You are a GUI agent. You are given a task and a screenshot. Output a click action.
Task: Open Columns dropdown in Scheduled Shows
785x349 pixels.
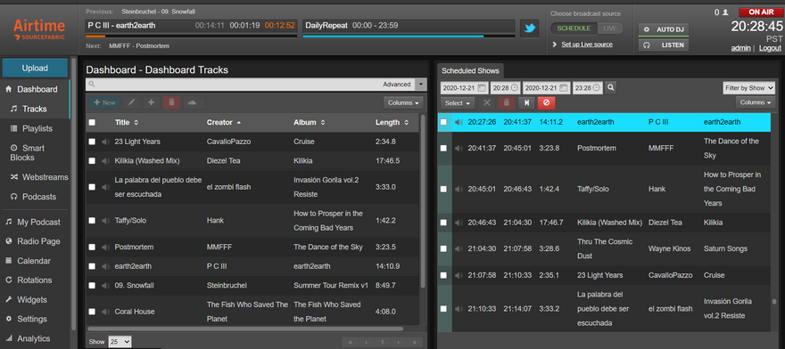[x=755, y=102]
